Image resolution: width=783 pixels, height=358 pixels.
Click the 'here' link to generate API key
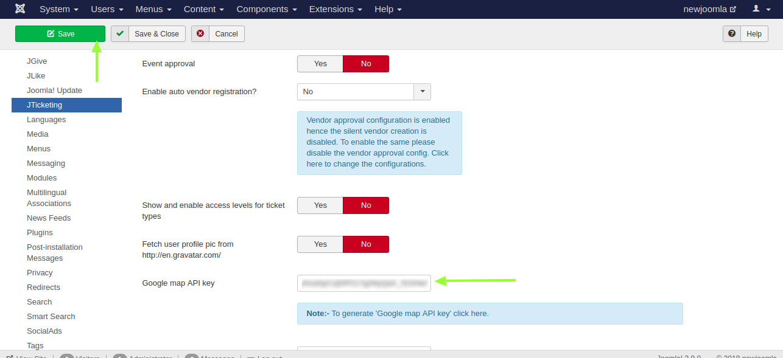[x=479, y=314]
